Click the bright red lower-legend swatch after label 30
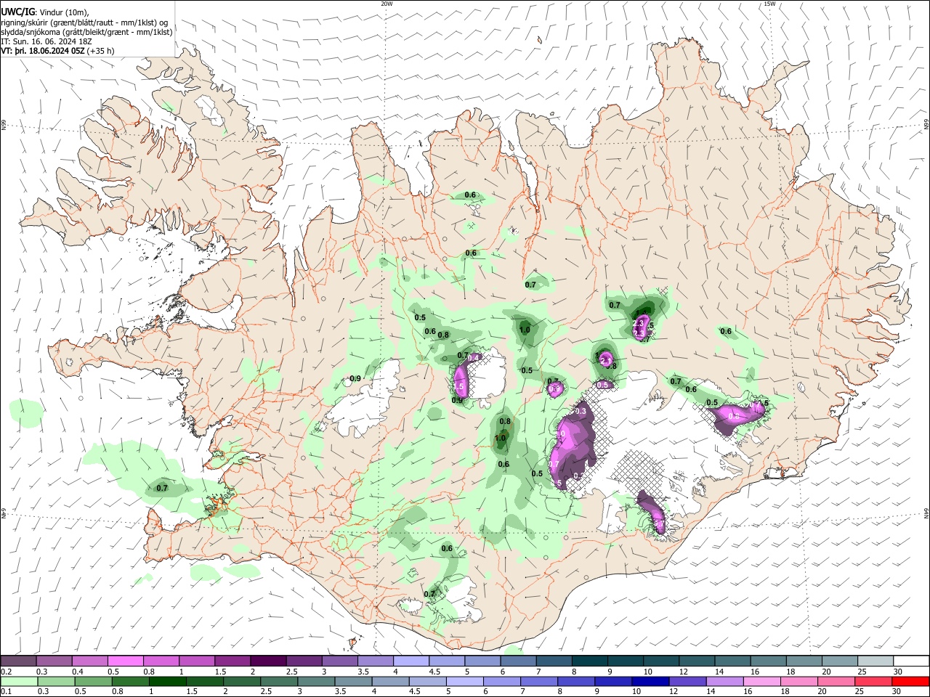 point(911,681)
